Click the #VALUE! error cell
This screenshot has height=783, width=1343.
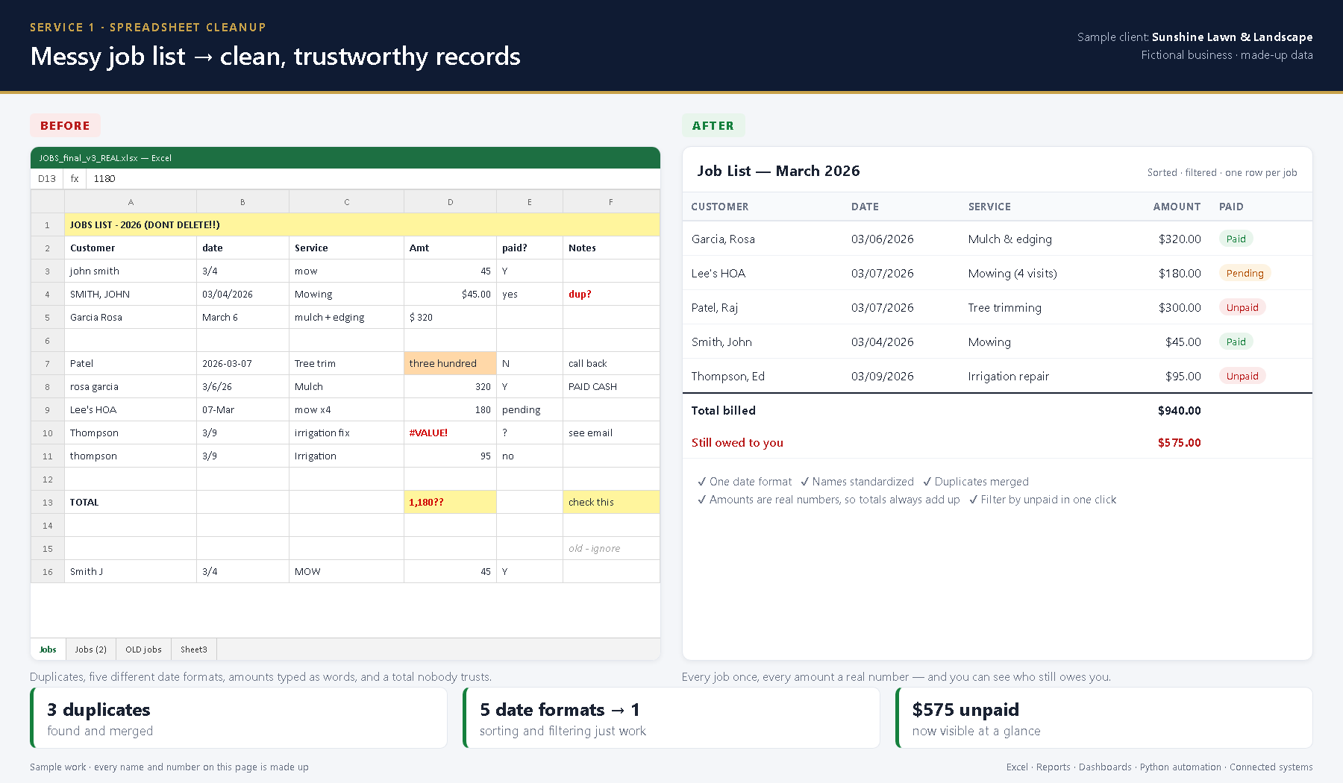450,433
